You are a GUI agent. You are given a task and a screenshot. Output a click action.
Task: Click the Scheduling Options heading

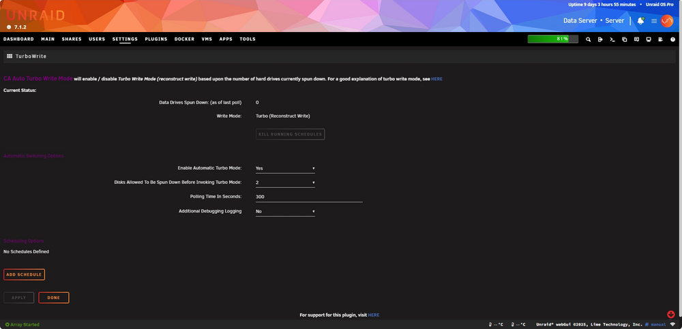23,240
